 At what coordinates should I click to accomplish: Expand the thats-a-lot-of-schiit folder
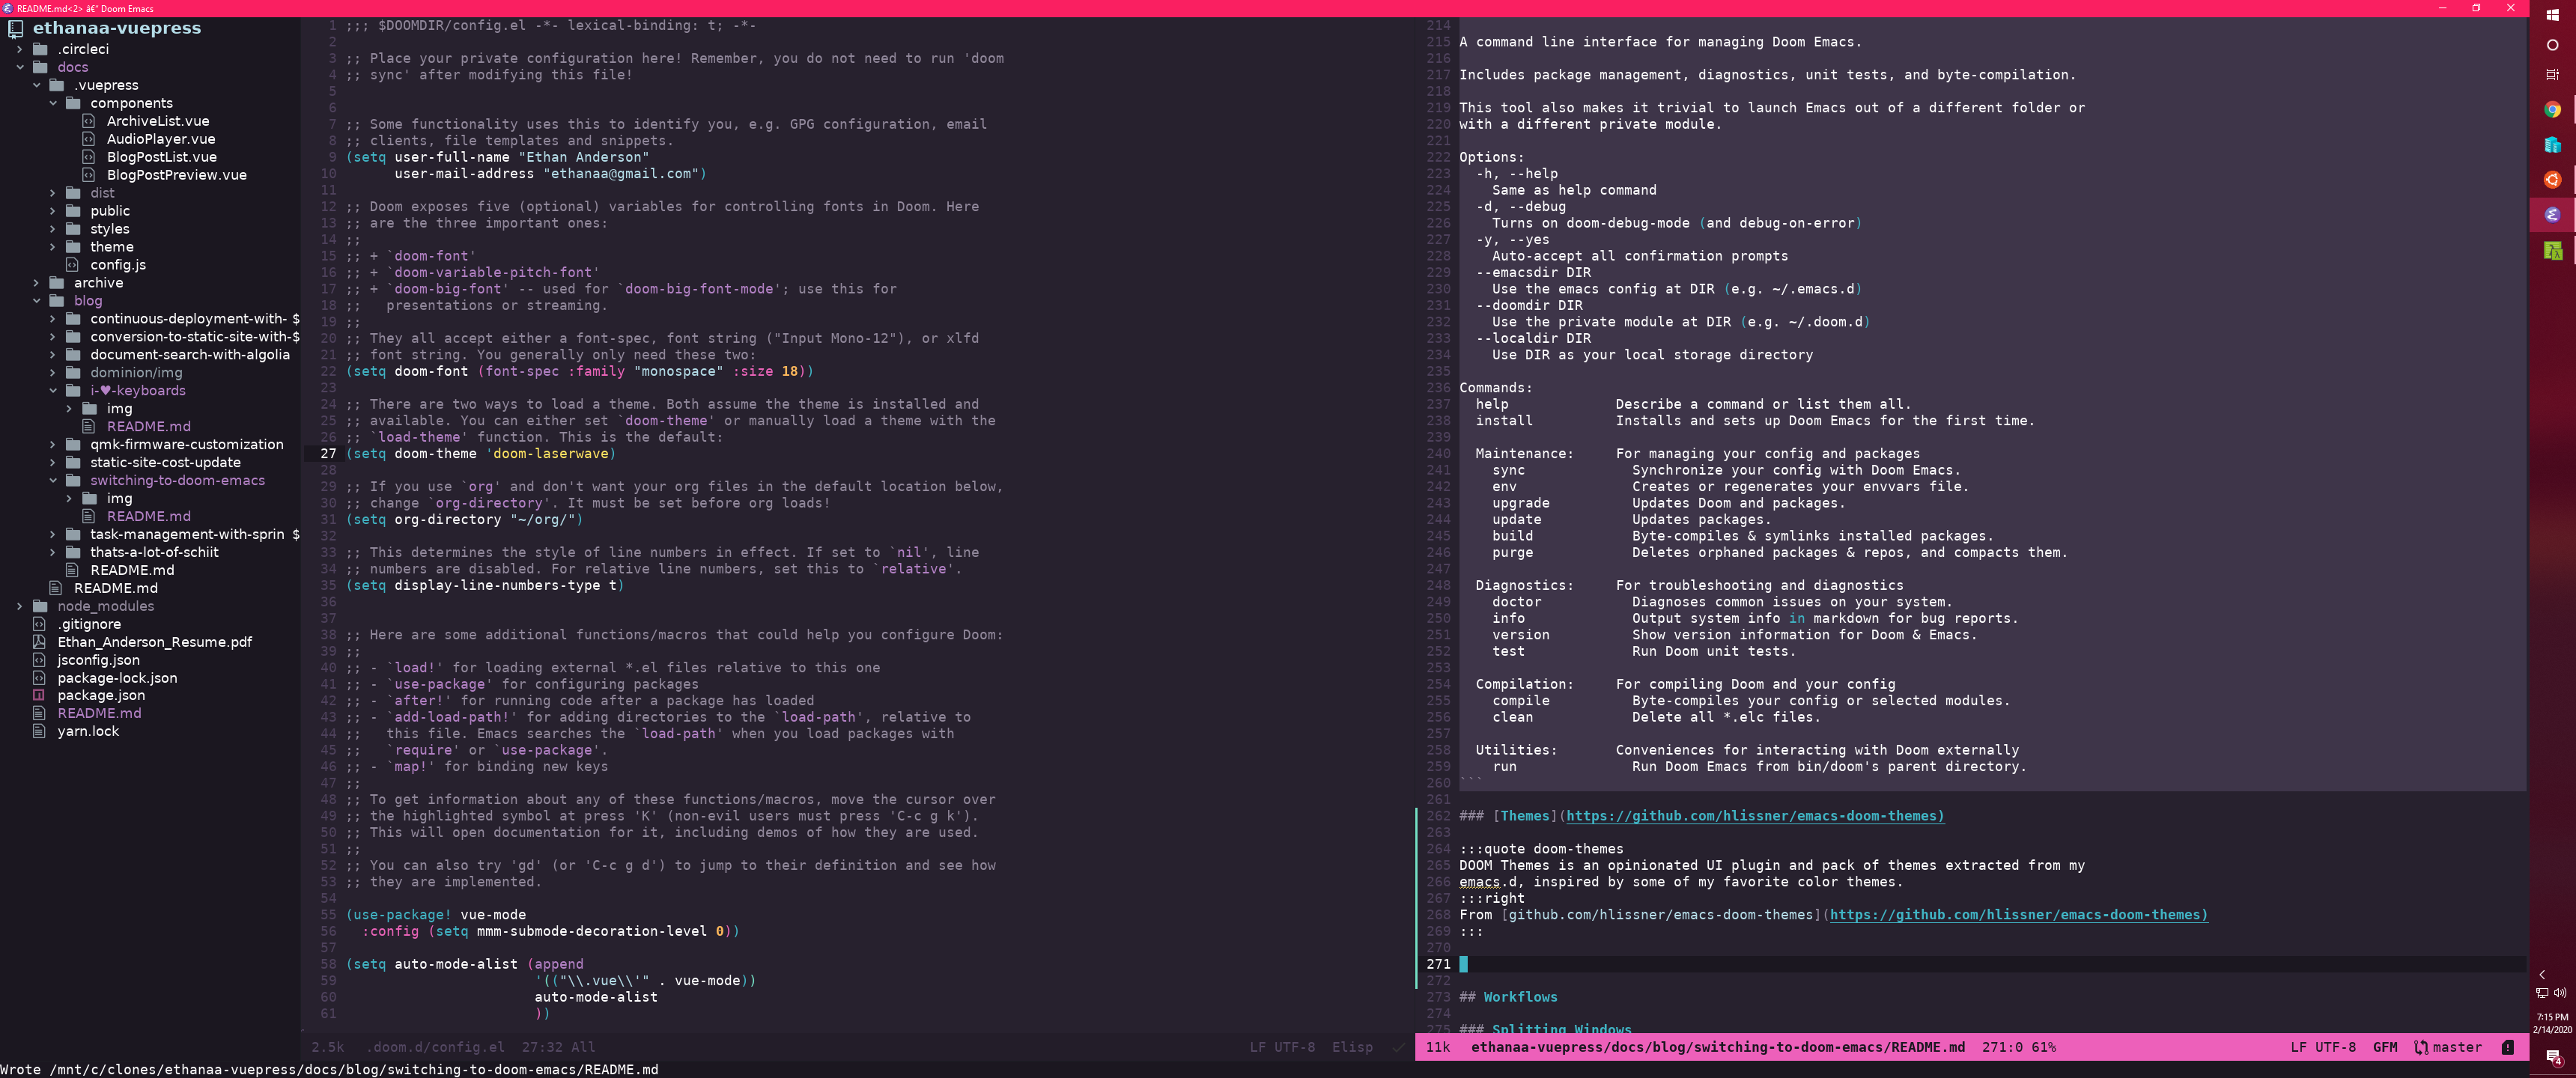pyautogui.click(x=53, y=552)
